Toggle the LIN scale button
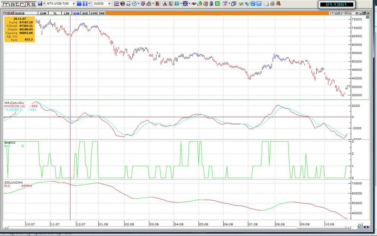Viewport: 377px width, 236px height. [66, 13]
